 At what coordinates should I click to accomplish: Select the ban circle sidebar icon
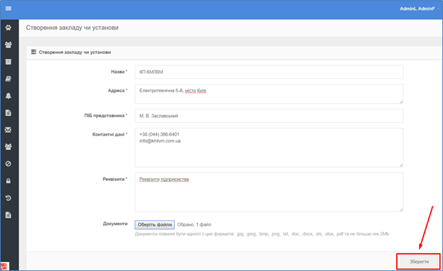pos(8,164)
